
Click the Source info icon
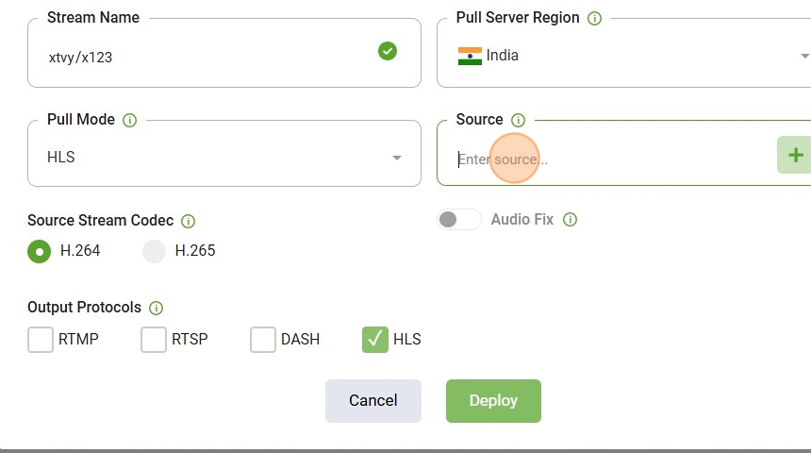click(x=518, y=121)
